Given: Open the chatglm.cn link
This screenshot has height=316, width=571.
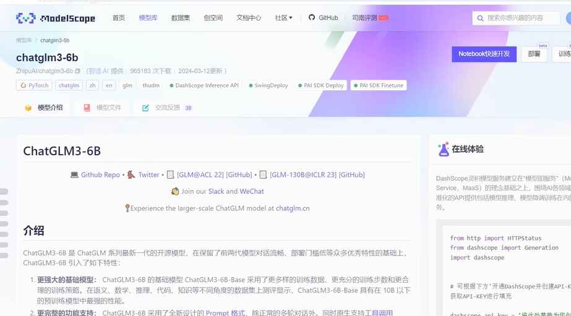Looking at the screenshot, I should [x=293, y=208].
